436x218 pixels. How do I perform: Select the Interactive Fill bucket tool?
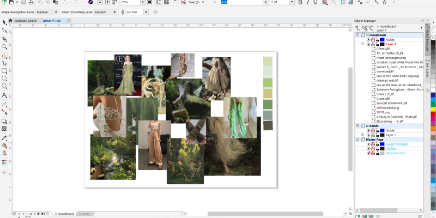(4, 146)
